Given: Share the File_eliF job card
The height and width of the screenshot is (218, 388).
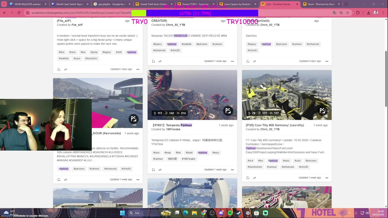Looking at the screenshot, I should 65,69.
